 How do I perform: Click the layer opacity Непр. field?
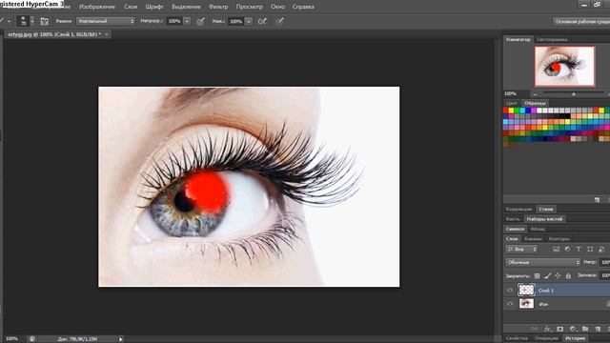click(605, 263)
